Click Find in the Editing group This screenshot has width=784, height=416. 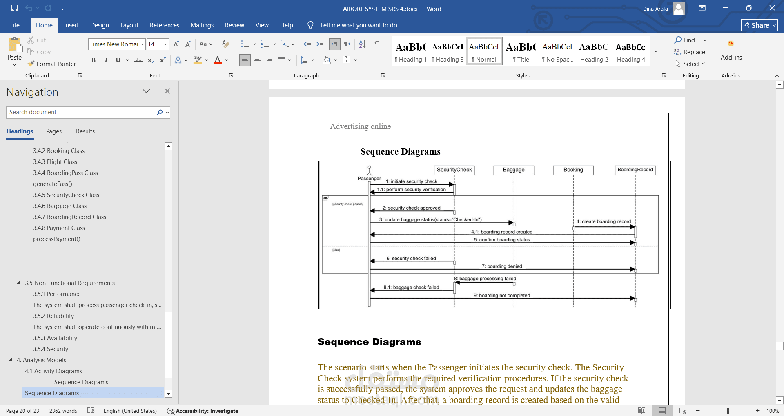pos(684,40)
